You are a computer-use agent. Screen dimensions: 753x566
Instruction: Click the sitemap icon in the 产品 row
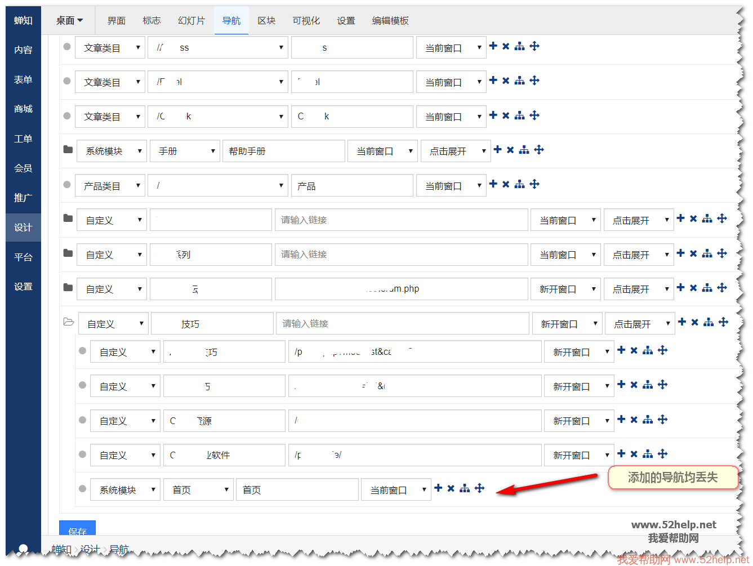click(x=519, y=184)
